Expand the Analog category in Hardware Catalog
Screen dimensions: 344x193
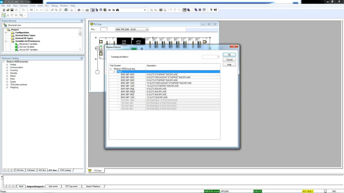point(7,65)
